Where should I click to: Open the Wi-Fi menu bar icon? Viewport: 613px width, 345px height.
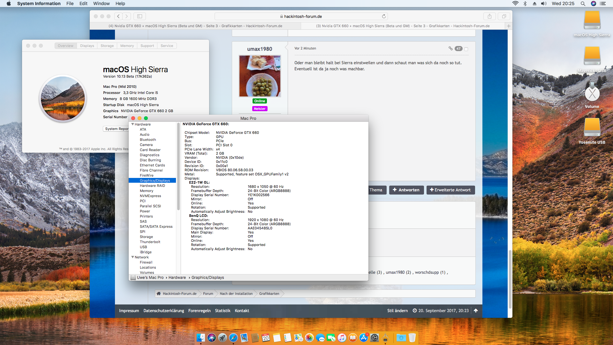515,4
